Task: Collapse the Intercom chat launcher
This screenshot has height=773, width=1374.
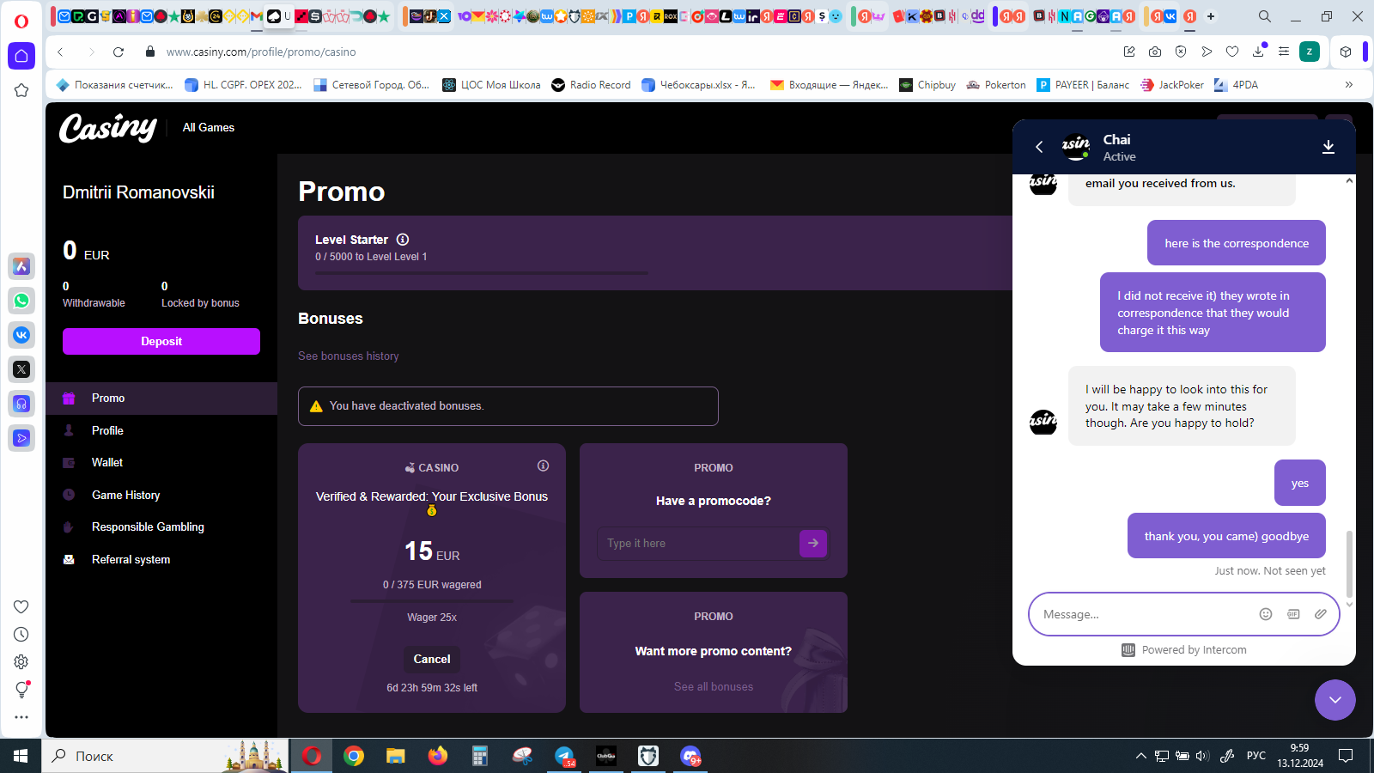Action: pyautogui.click(x=1334, y=700)
